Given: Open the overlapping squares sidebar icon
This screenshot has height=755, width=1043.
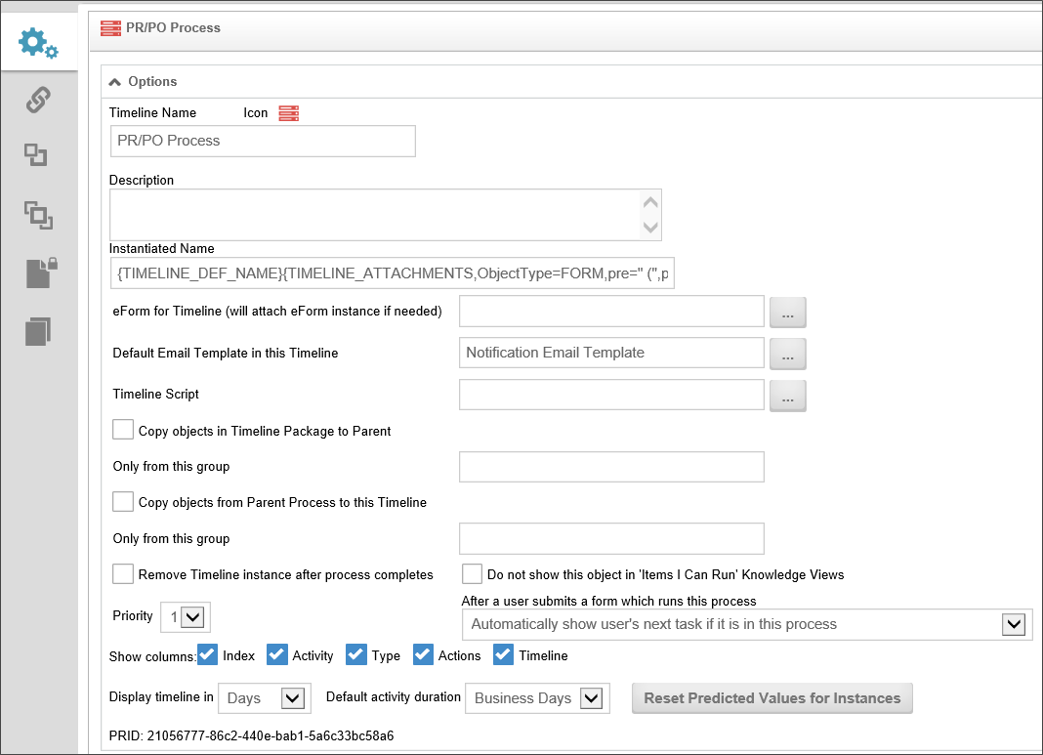Looking at the screenshot, I should 38,215.
